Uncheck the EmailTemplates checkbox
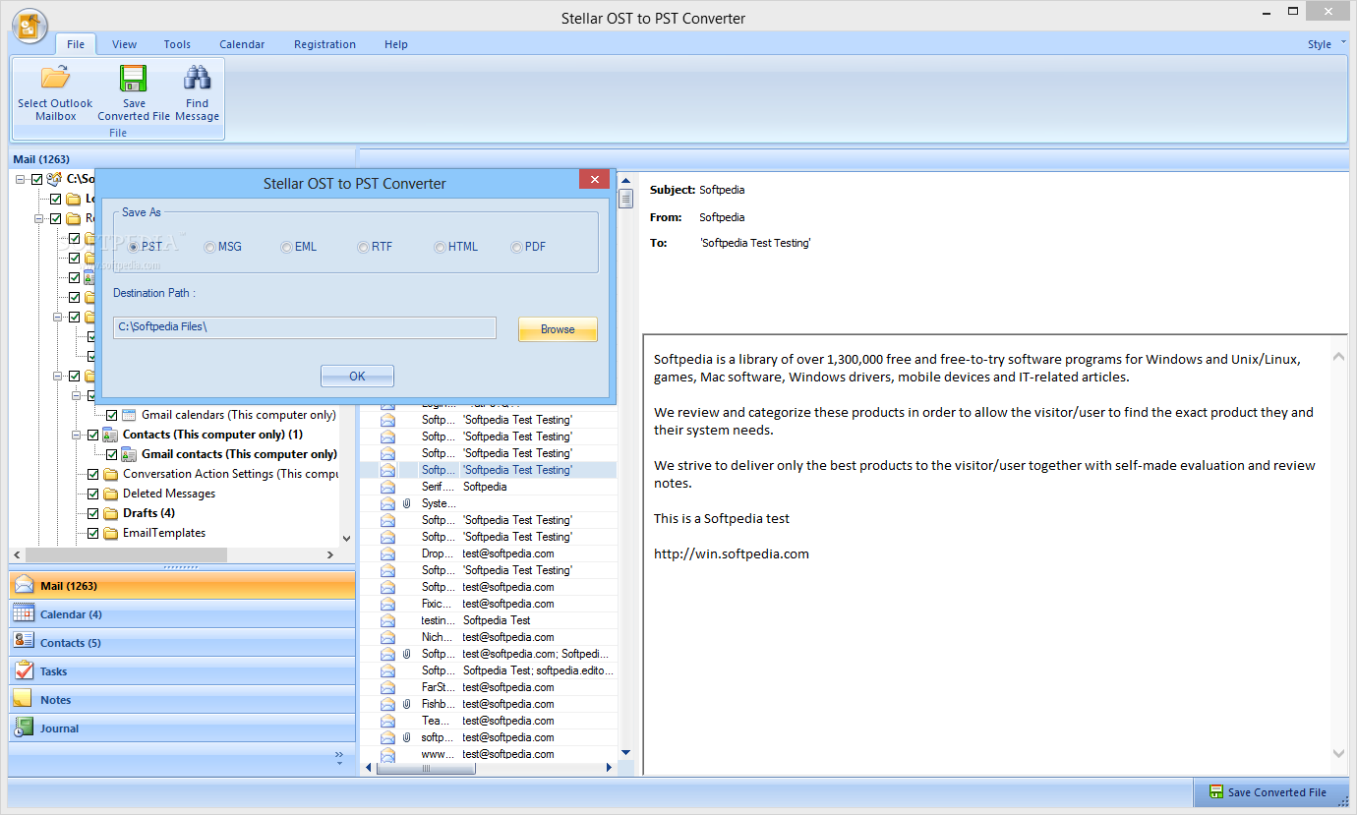1357x815 pixels. 92,533
